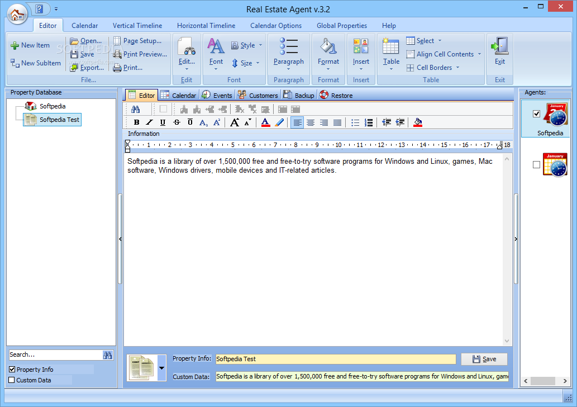
Task: Open the Restore tab
Action: click(x=336, y=95)
